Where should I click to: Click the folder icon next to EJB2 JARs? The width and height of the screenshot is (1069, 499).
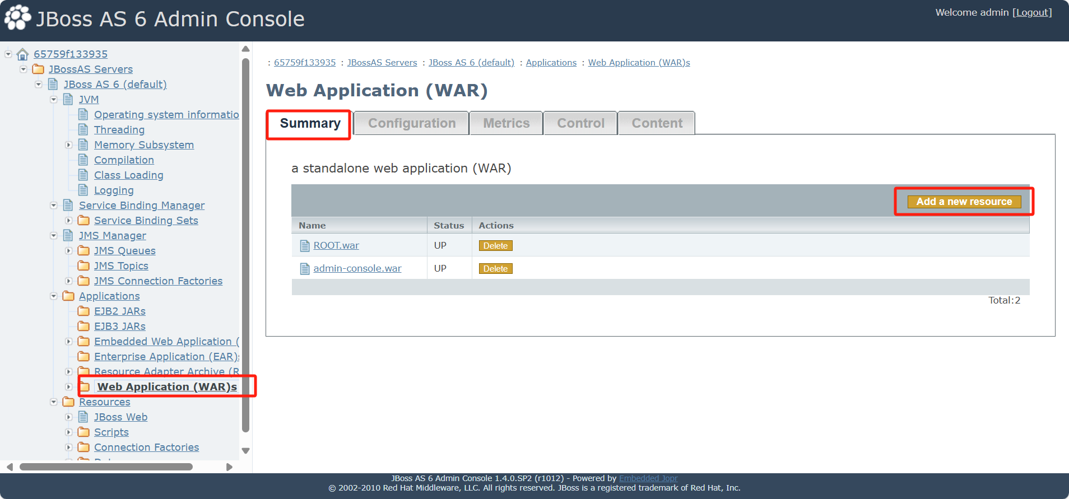point(83,311)
